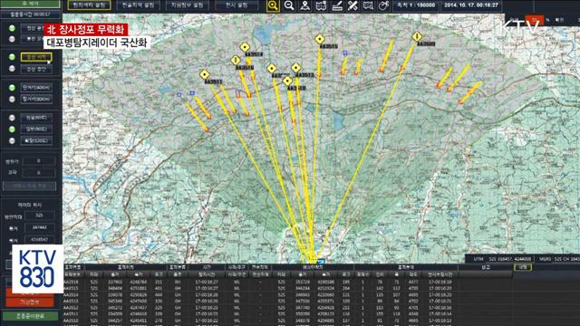Choose the 120-degree sector radio option
580x326 pixels.
tap(12, 141)
